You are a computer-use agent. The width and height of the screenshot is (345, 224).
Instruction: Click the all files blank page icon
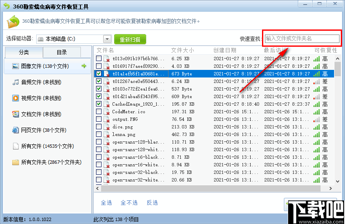click(x=16, y=146)
